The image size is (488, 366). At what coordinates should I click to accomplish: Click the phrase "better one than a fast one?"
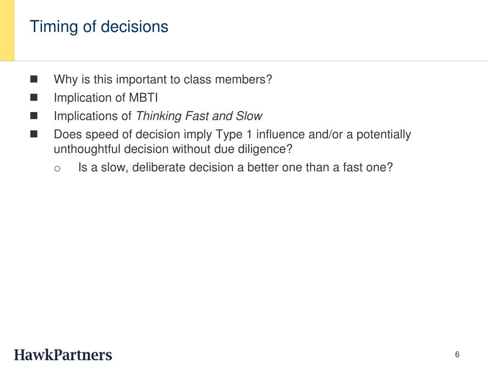tap(320, 167)
